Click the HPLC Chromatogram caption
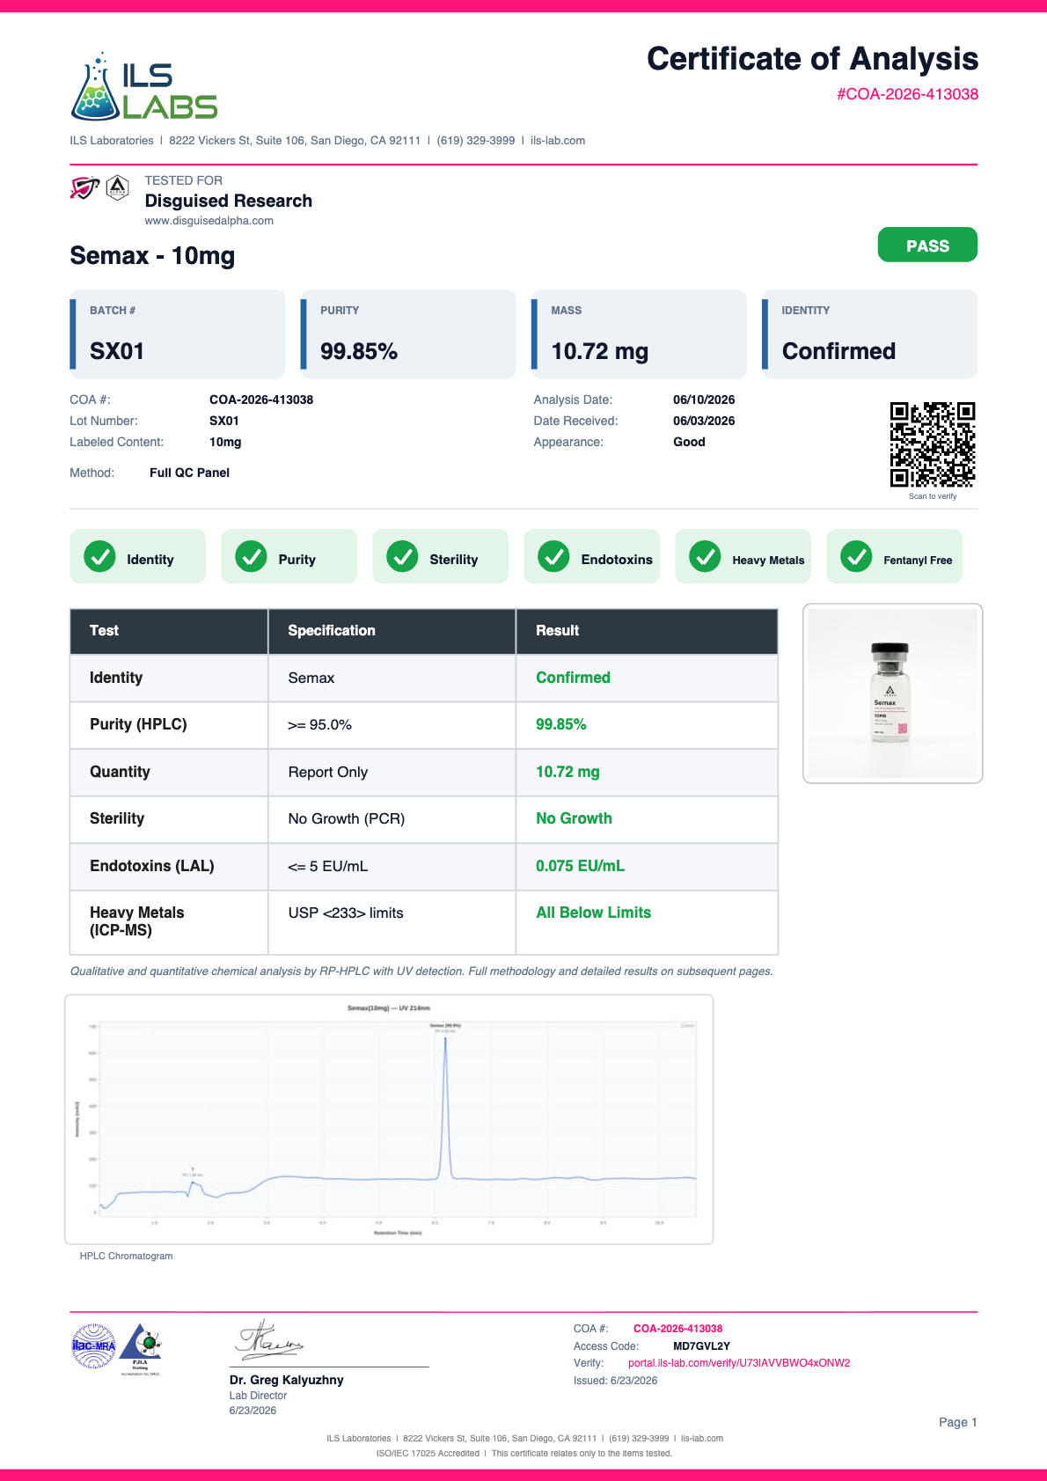 (x=126, y=1257)
